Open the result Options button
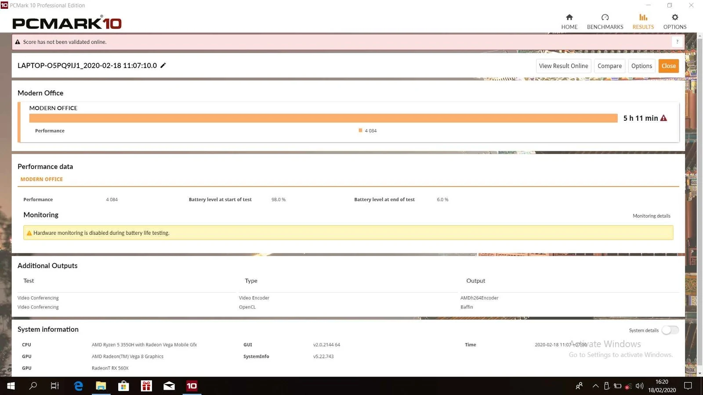Image resolution: width=703 pixels, height=395 pixels. [x=641, y=66]
